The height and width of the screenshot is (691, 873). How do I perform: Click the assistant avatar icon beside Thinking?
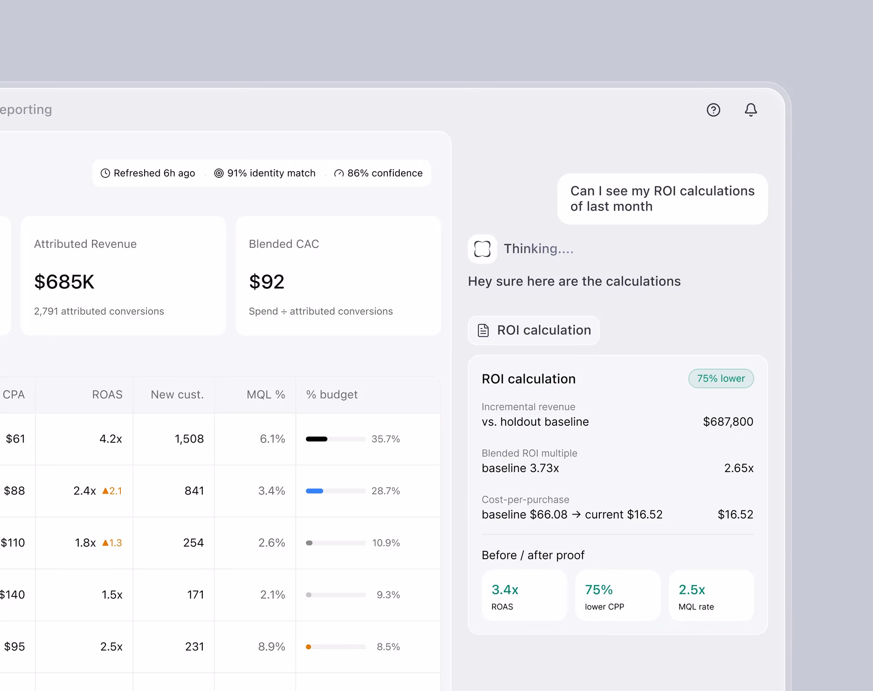pos(482,249)
